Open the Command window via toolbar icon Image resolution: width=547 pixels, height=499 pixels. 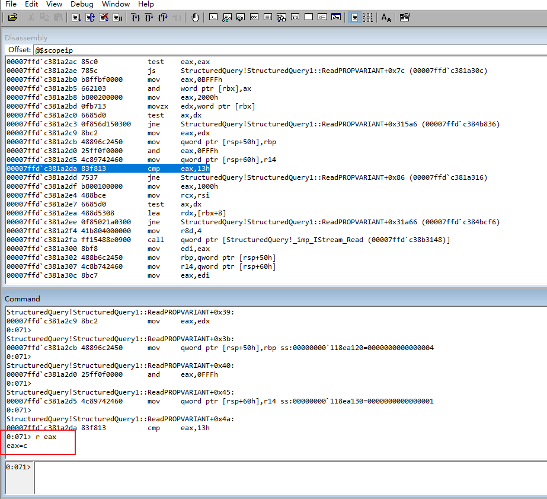click(x=213, y=17)
